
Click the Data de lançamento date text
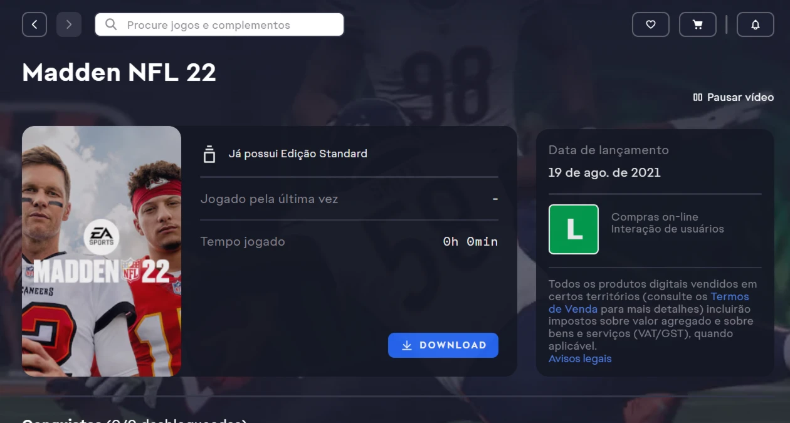coord(604,173)
